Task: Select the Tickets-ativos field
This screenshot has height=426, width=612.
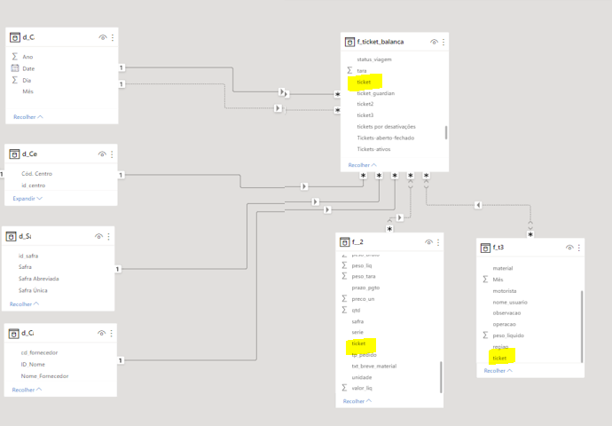Action: point(373,149)
